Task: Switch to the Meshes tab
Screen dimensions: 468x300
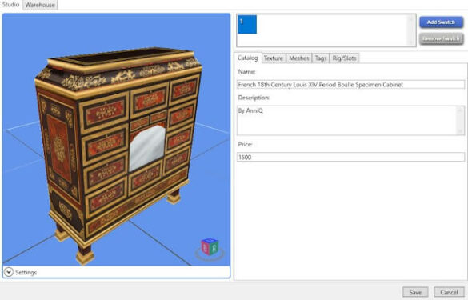Action: click(x=298, y=58)
